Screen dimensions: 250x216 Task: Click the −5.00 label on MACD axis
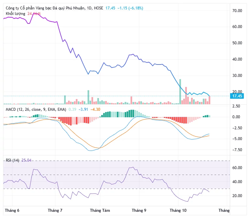pos(237,139)
